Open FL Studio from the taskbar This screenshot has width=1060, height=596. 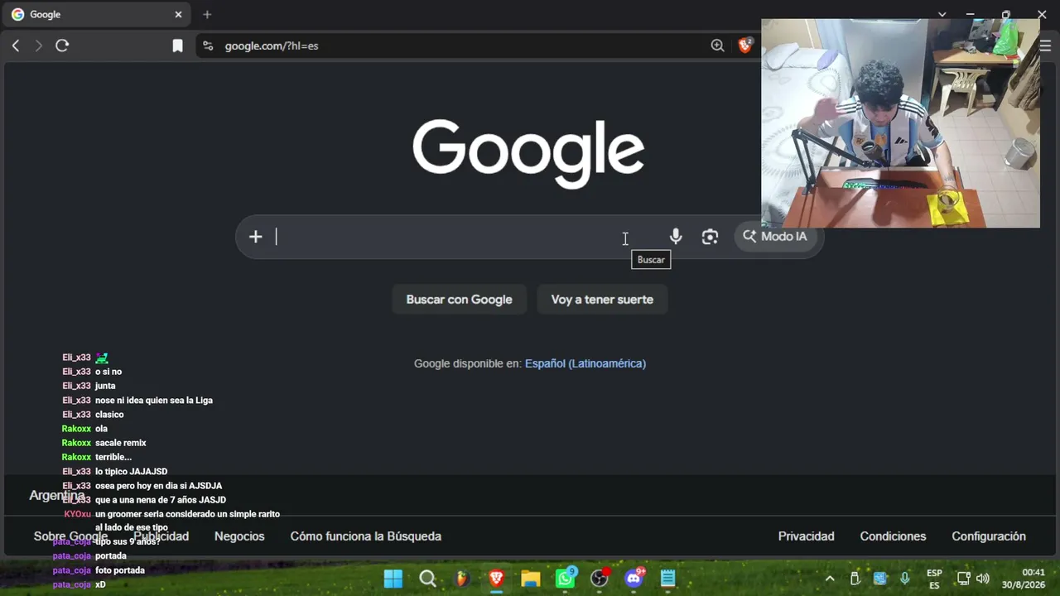[x=462, y=579]
